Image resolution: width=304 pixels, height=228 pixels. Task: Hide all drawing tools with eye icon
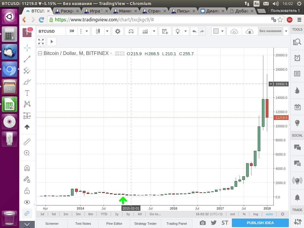tap(27, 202)
